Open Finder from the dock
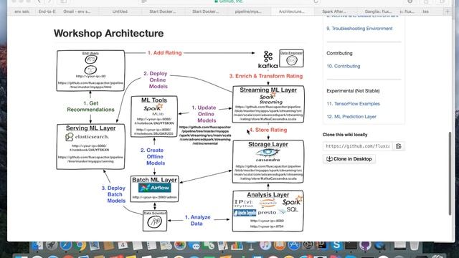This screenshot has height=258, width=459. pyautogui.click(x=37, y=246)
